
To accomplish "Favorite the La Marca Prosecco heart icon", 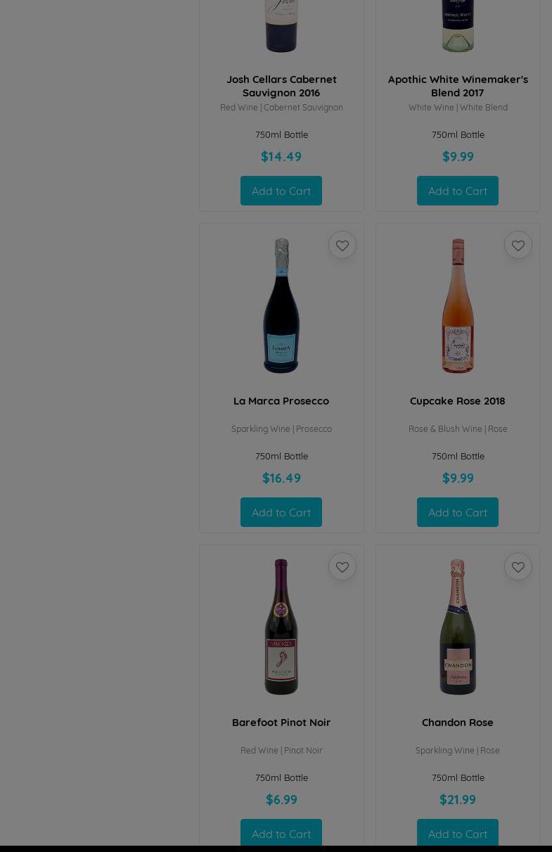I will [342, 246].
